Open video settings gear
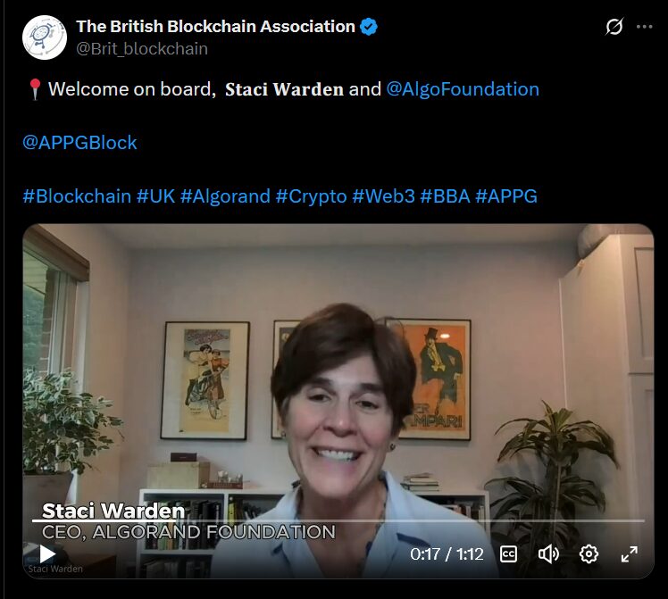Screen dimensions: 668x599 (589, 554)
